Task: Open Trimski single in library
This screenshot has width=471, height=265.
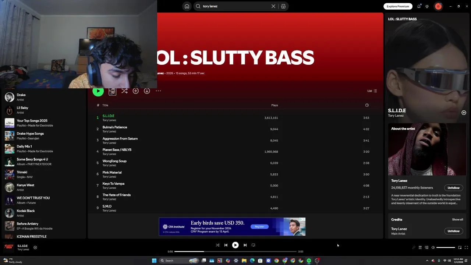Action: [x=44, y=174]
